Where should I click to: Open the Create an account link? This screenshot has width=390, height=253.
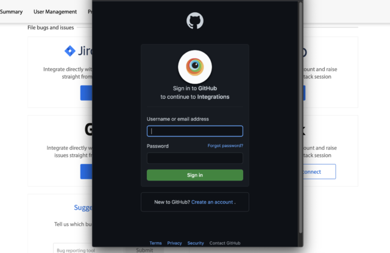[212, 202]
